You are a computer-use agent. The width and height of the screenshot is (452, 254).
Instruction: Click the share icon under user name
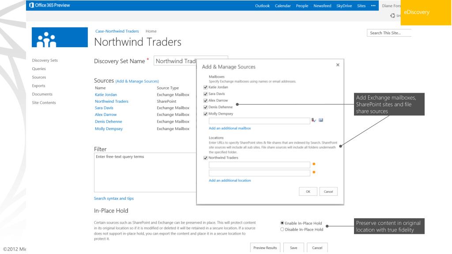point(392,15)
